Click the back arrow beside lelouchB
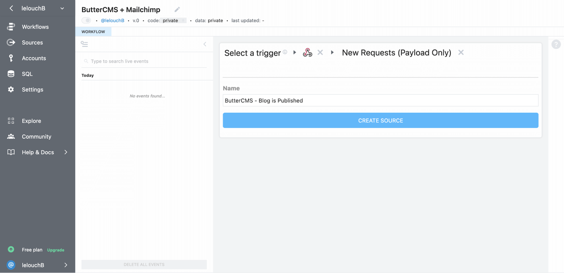Screen dimensions: 564x273 pos(11,8)
